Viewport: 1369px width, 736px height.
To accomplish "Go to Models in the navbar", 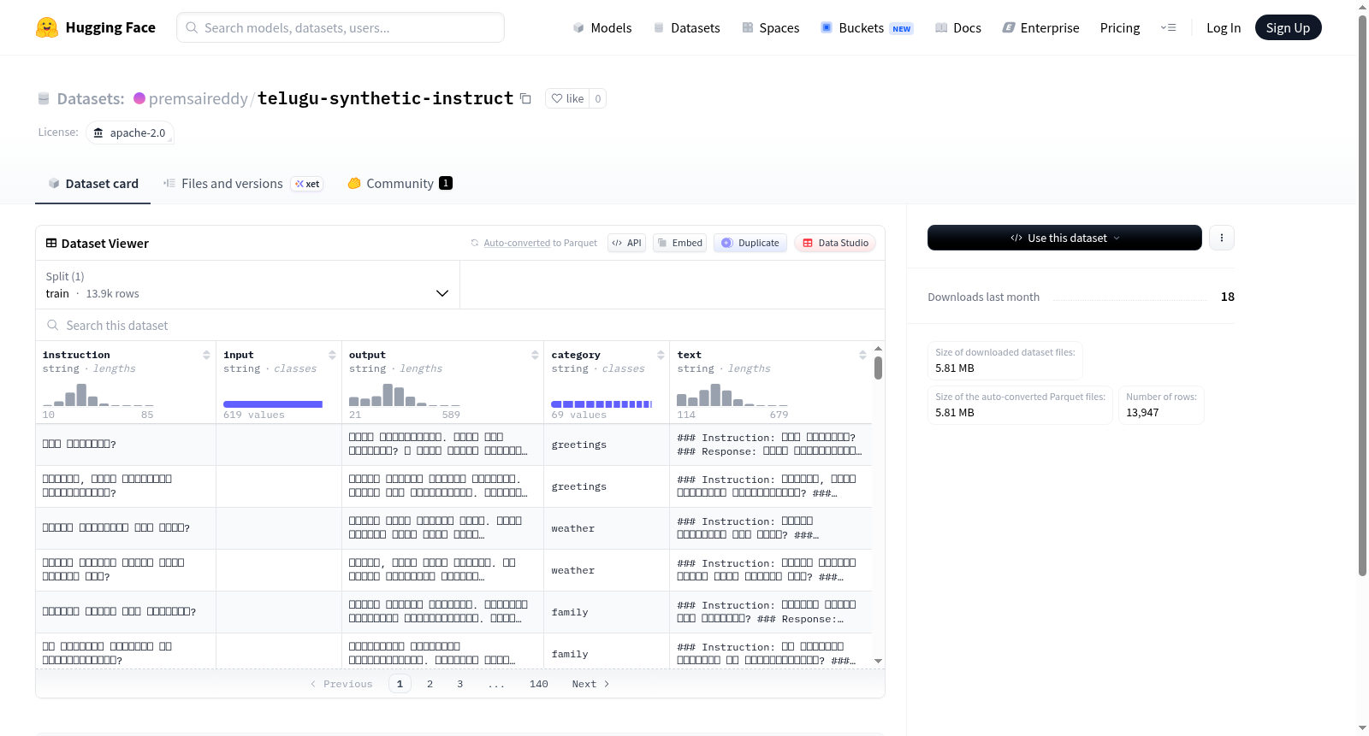I will (x=602, y=28).
